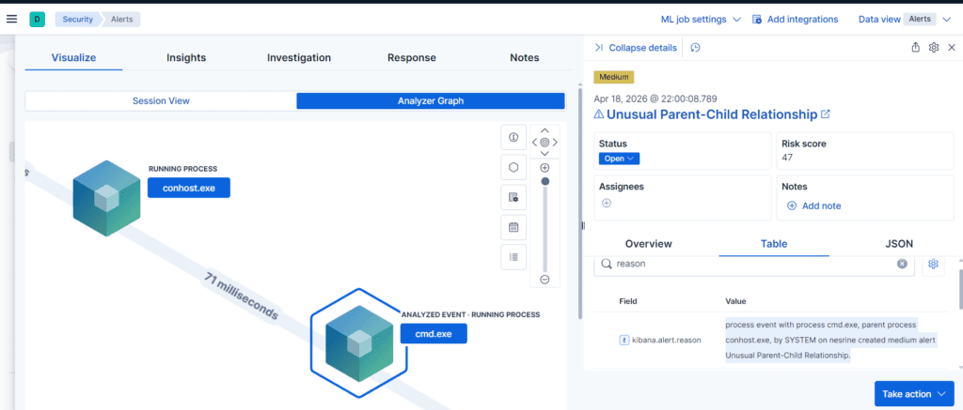Screen dimensions: 963x410
Task: Click the kibana.alert.reason text type icon
Action: (x=624, y=340)
